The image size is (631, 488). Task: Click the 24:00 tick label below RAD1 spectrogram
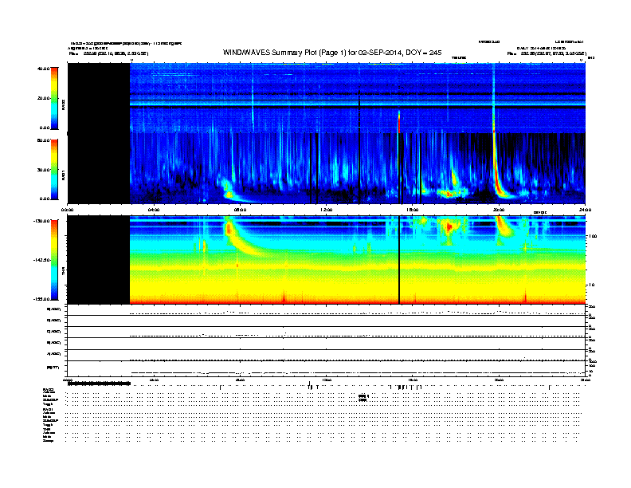coord(584,210)
